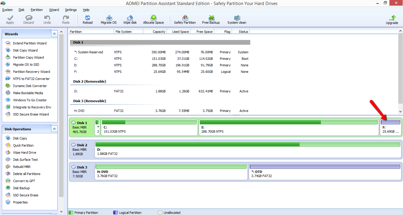Select the E: partition list row

(x=160, y=65)
